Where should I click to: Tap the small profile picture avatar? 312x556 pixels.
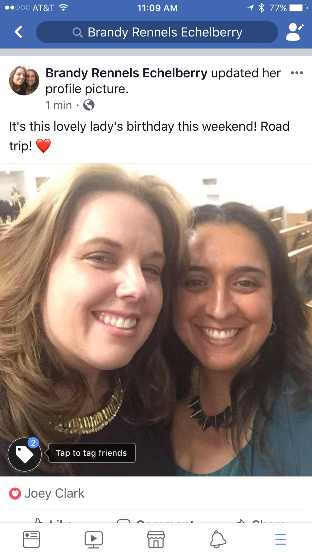pos(24,81)
